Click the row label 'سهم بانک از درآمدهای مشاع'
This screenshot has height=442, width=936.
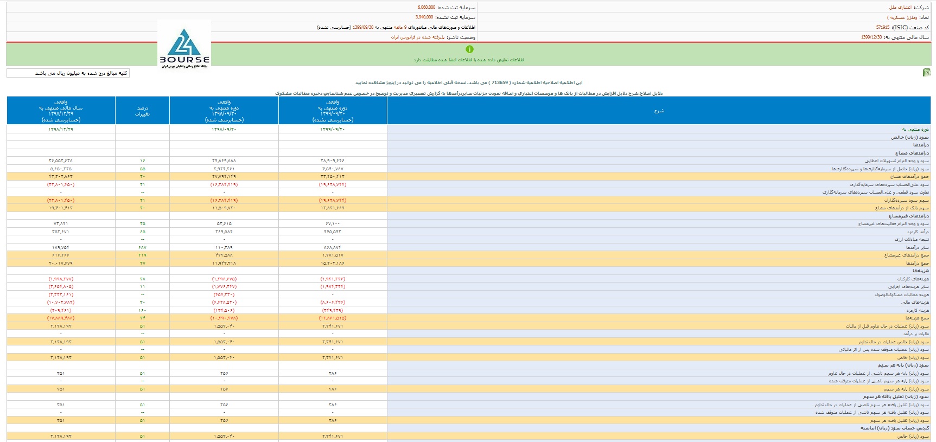[901, 208]
